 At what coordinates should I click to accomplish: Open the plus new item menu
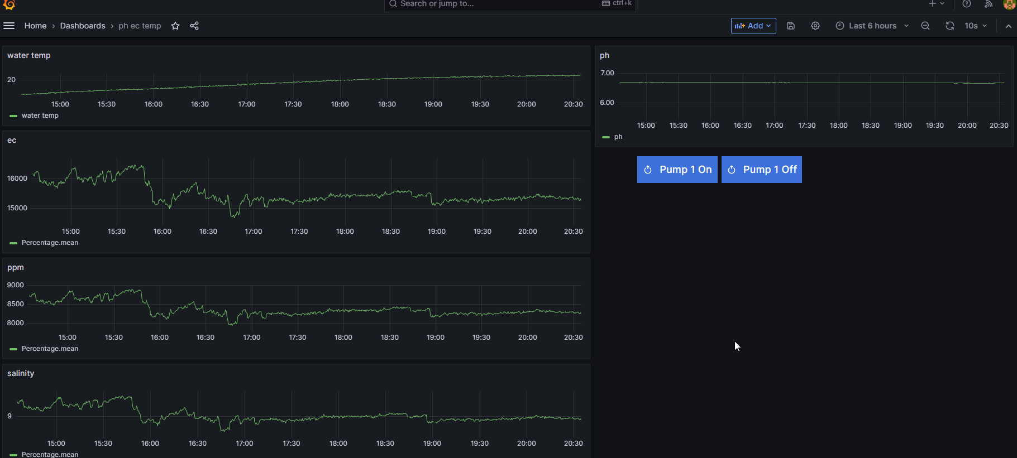click(937, 4)
